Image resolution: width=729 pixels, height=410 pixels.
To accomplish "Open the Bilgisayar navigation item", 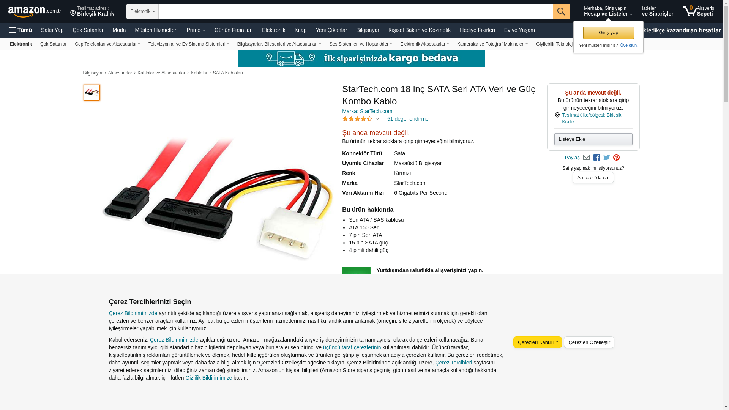I will coord(368,30).
